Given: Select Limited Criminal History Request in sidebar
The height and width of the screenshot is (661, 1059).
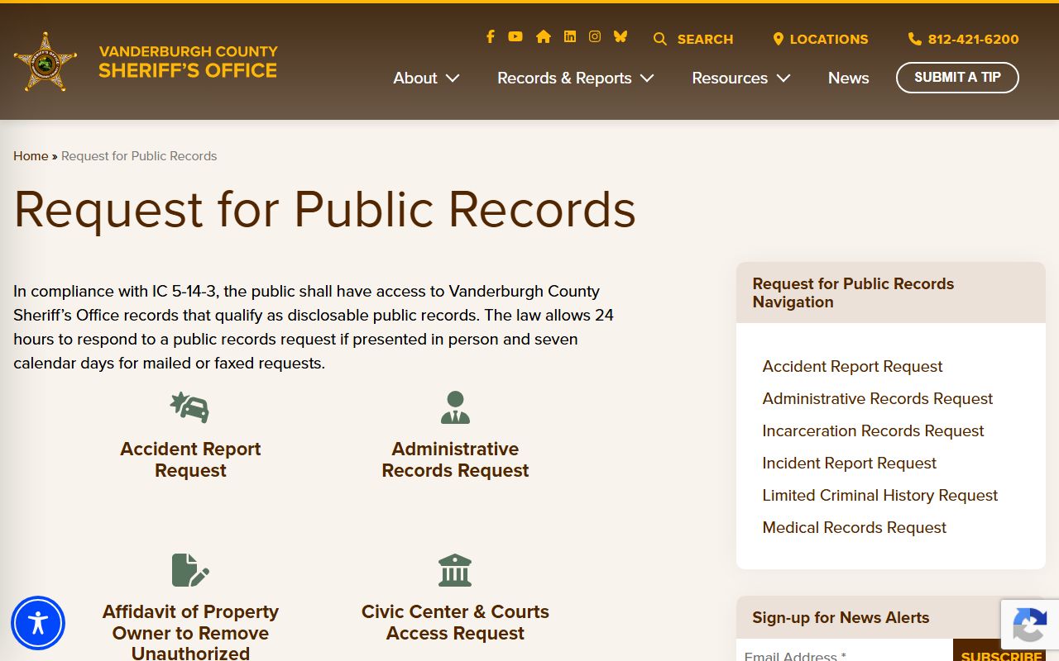Looking at the screenshot, I should point(879,495).
